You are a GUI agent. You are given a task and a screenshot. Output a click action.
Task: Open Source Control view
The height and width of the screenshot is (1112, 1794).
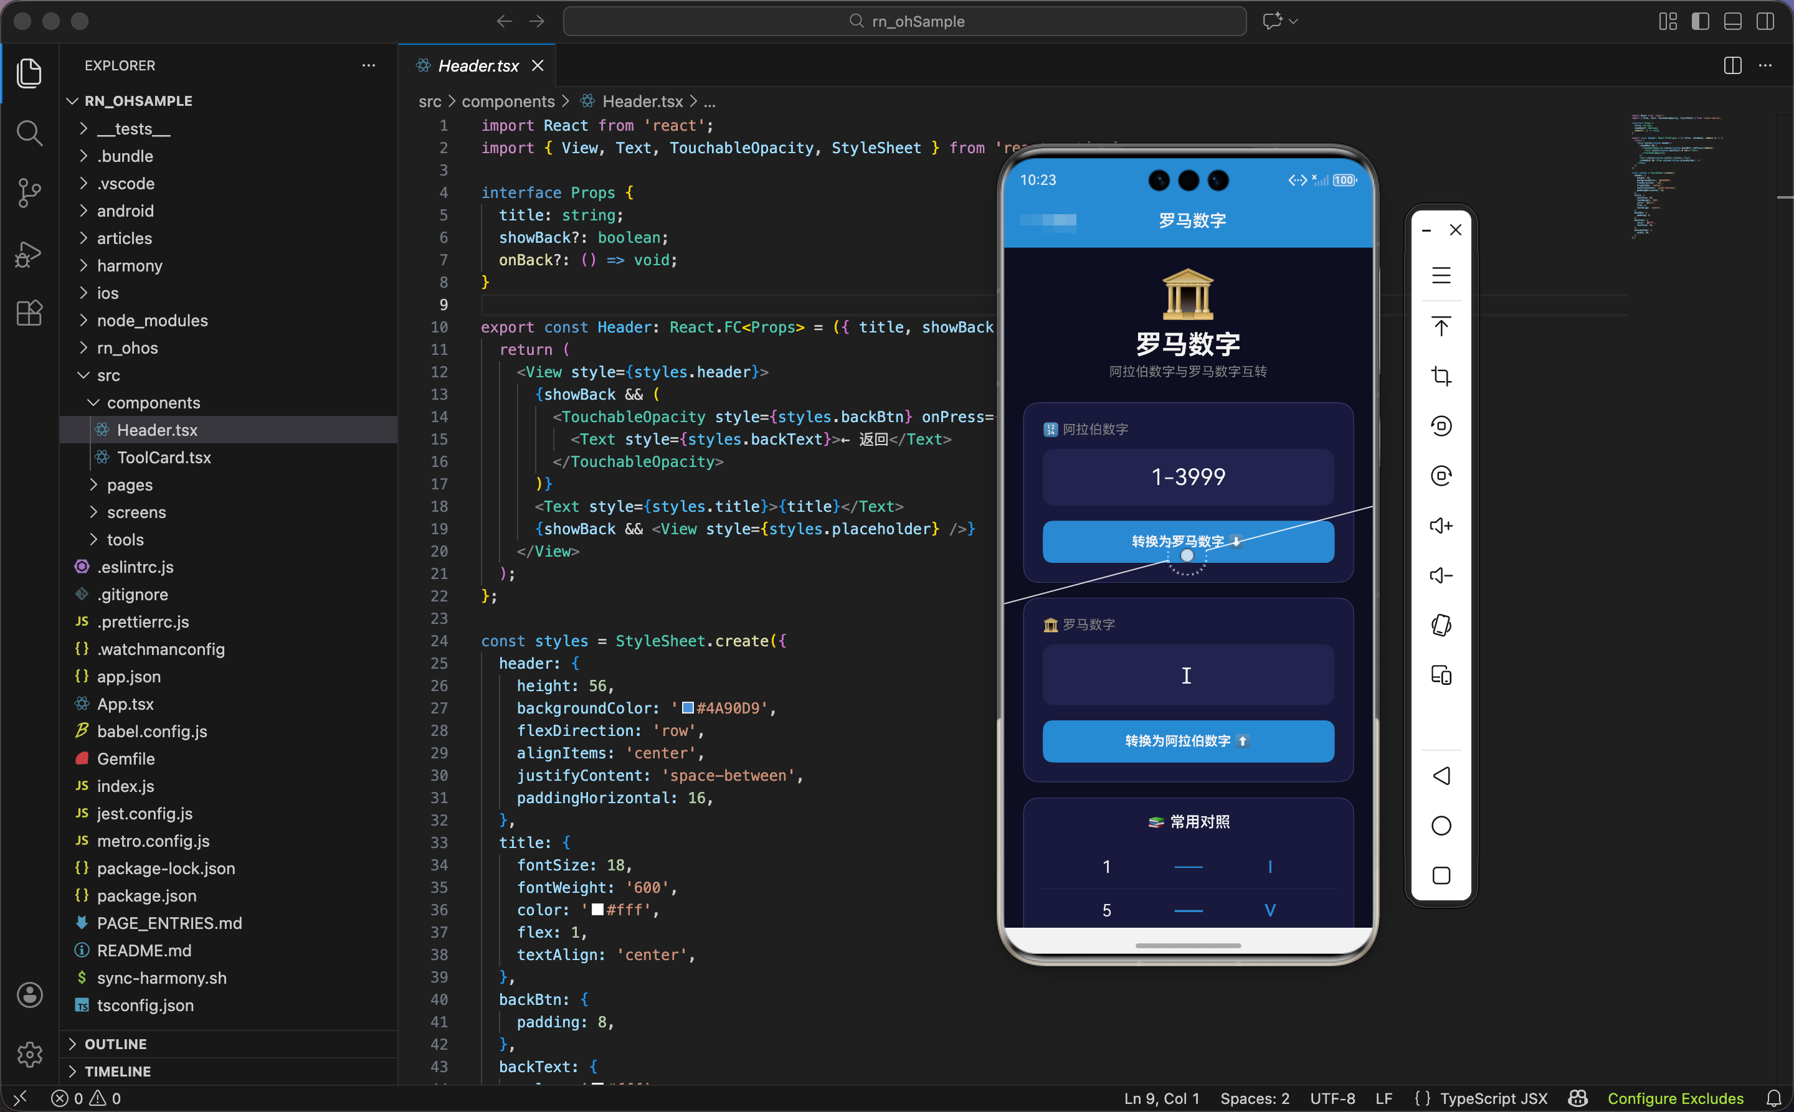point(29,192)
